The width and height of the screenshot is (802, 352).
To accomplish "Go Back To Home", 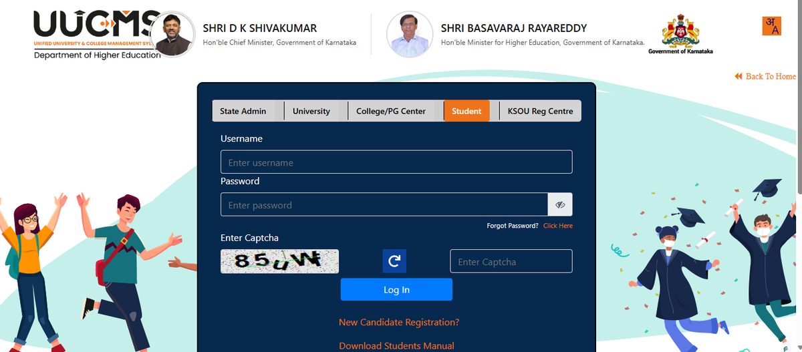I will pos(765,76).
